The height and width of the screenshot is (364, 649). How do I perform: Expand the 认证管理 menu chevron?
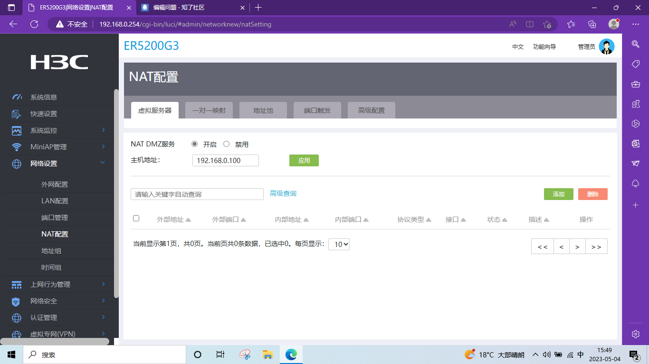[103, 317]
